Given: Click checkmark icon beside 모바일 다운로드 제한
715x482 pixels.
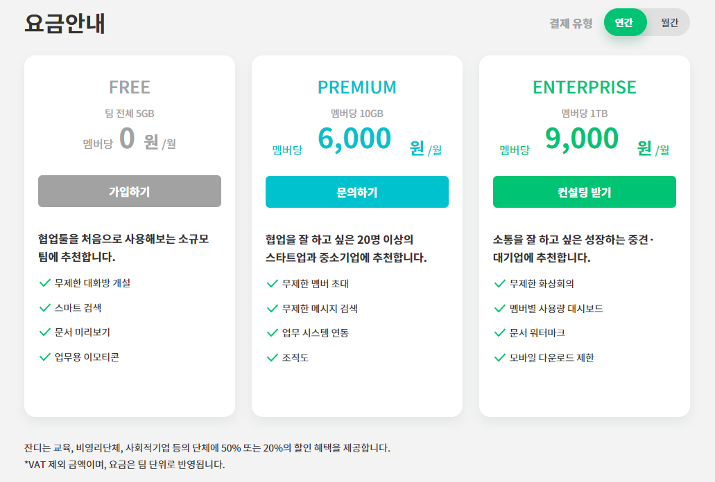Looking at the screenshot, I should coord(500,358).
